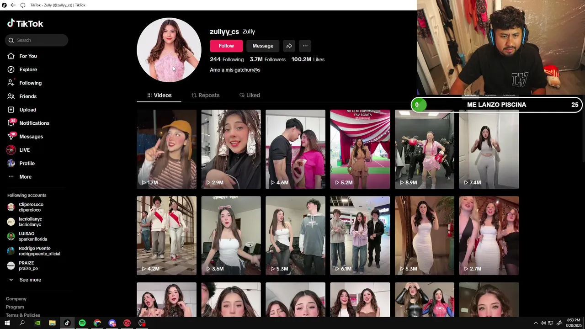Click the zullyy_cs profile picture
585x329 pixels.
[169, 50]
